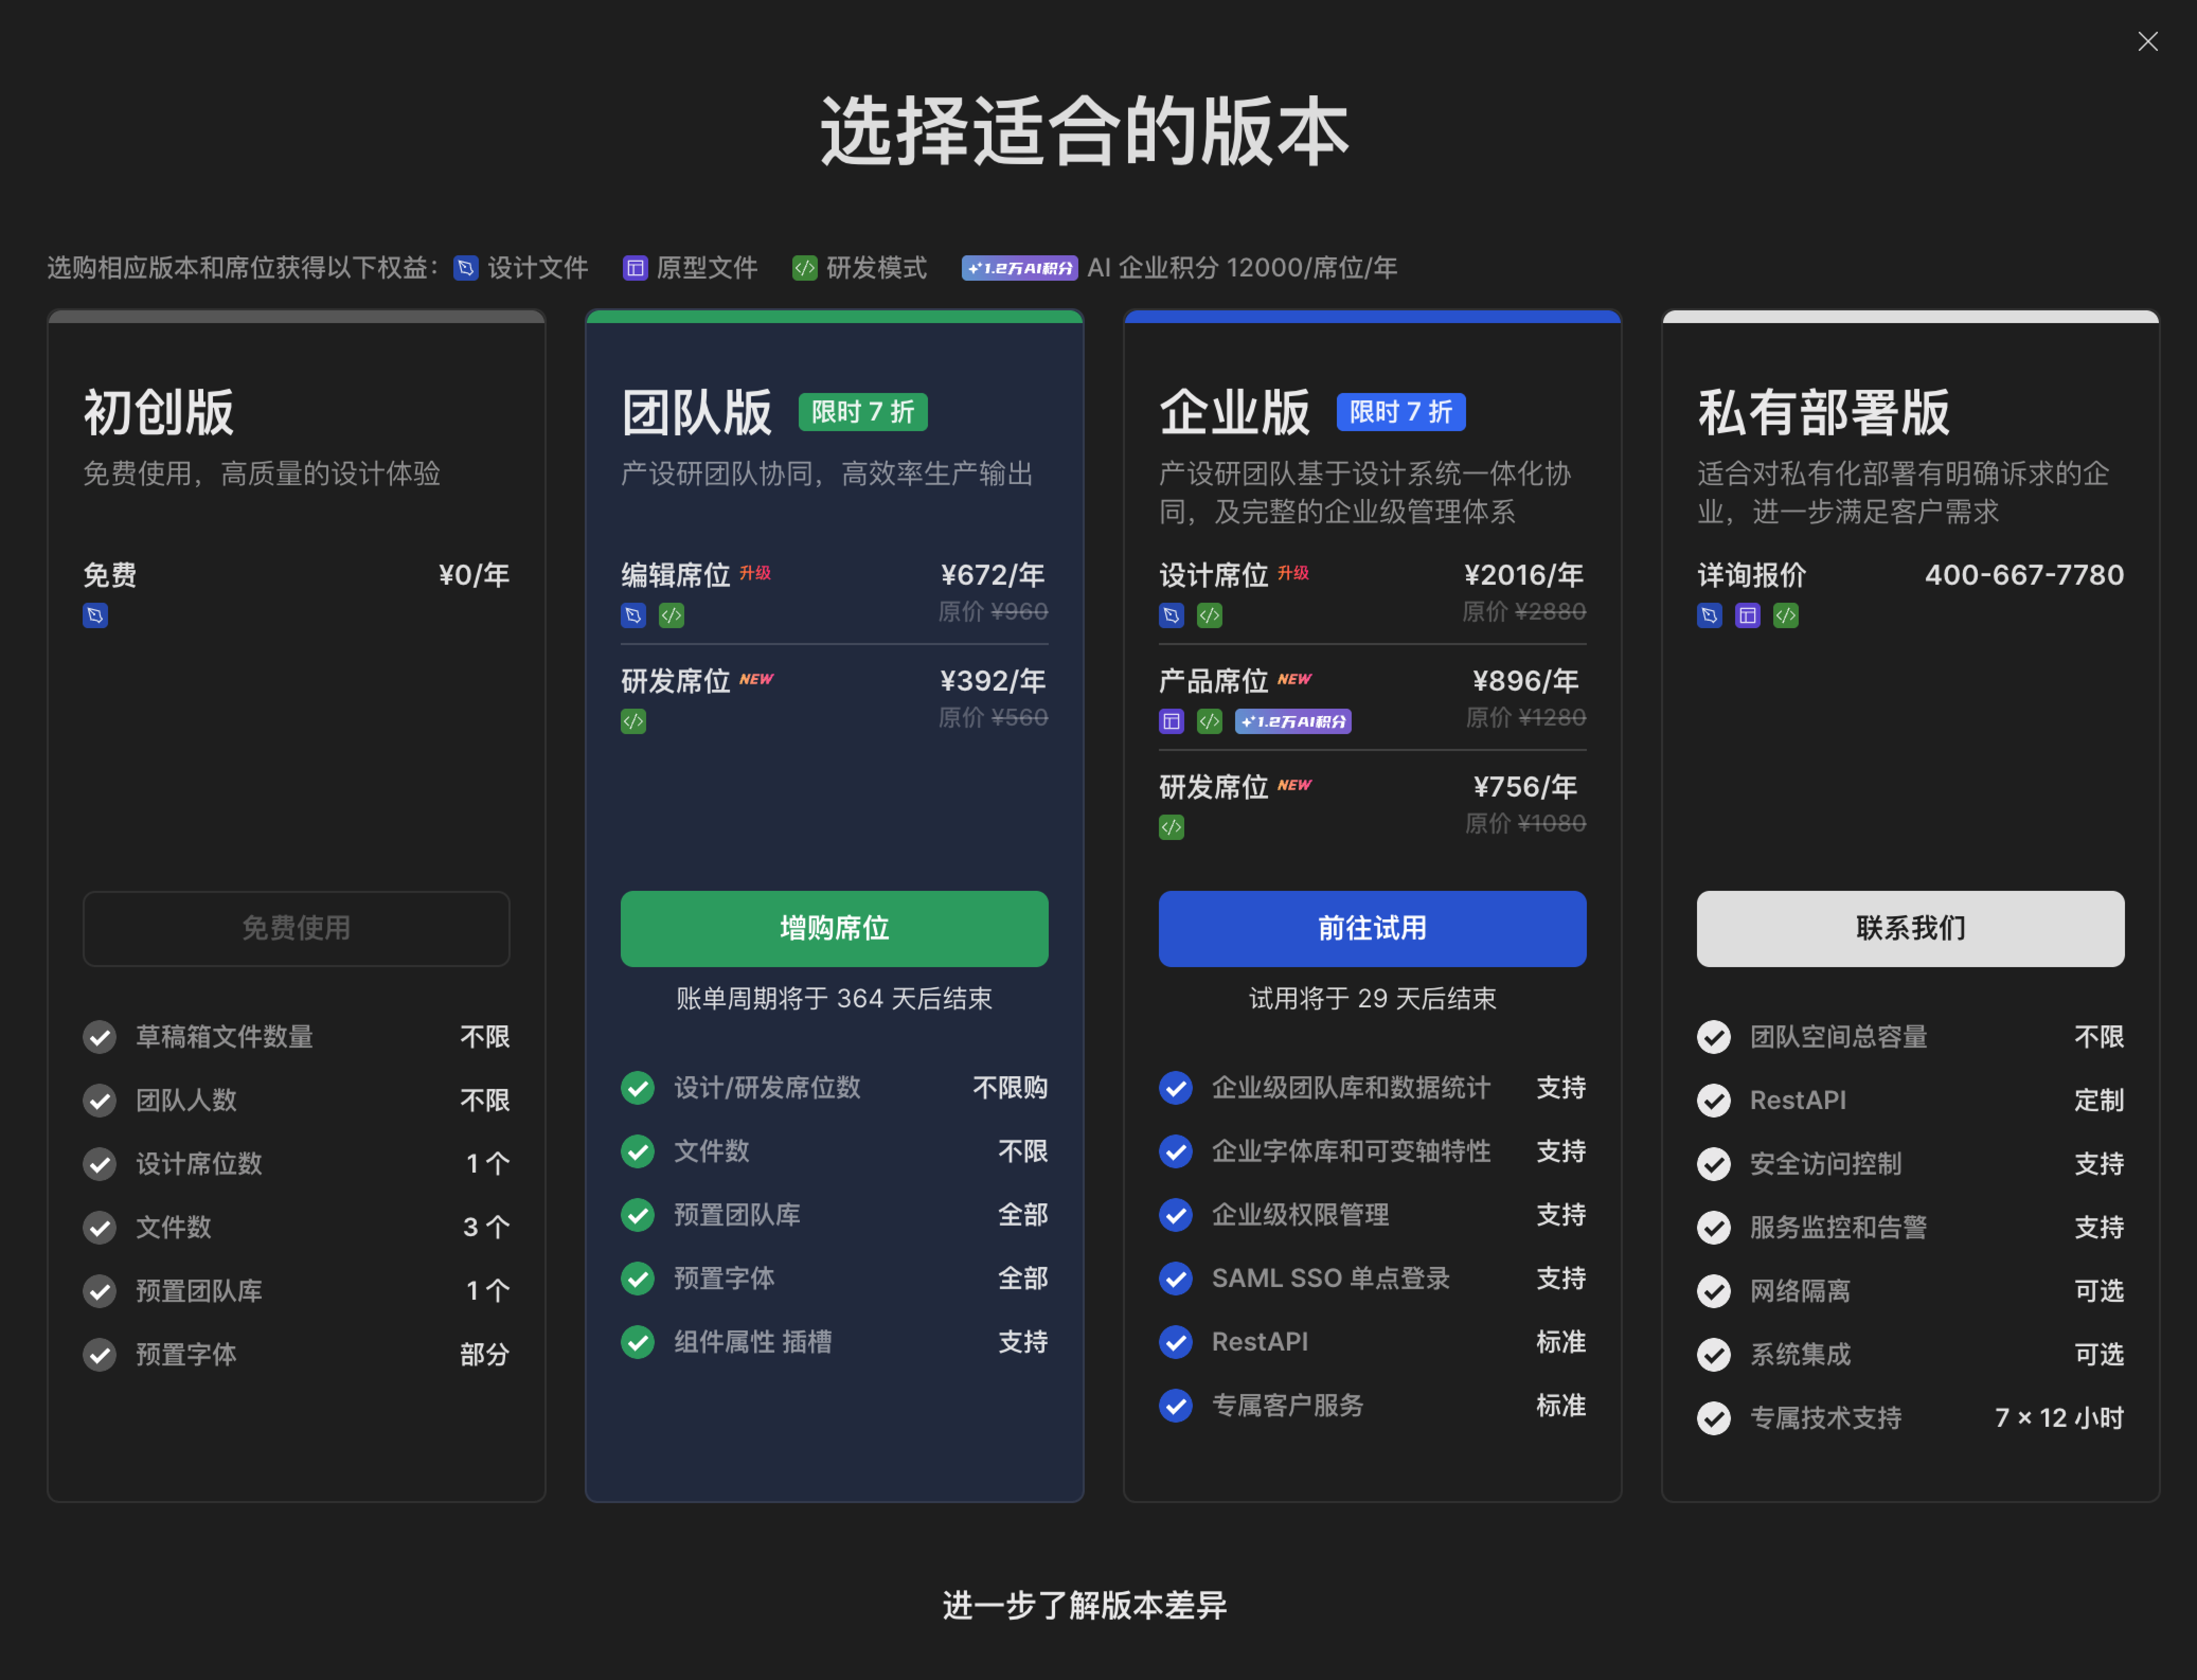Click the NEW tag next to 团队版 研发席位
This screenshot has width=2197, height=1680.
pos(757,679)
